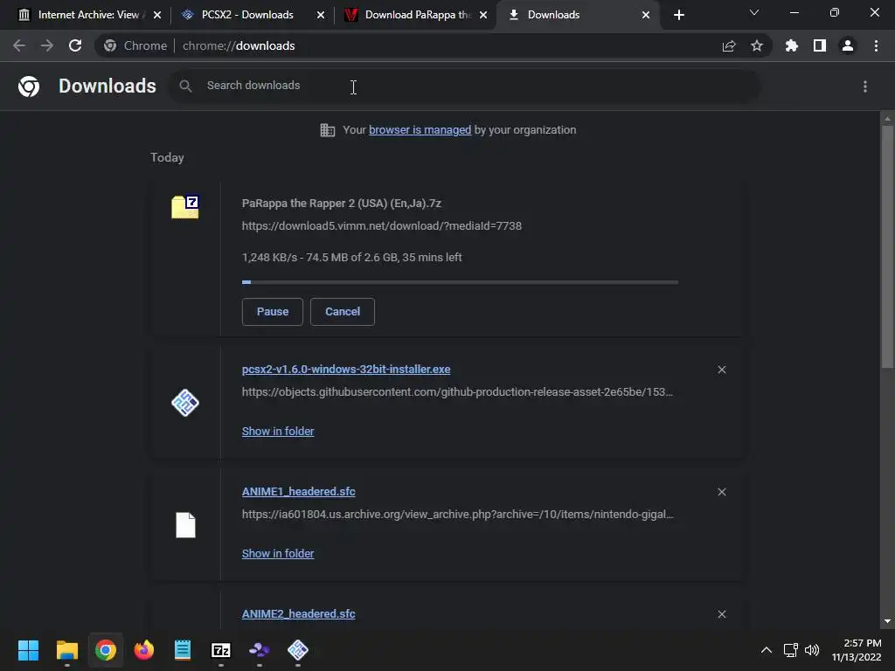Click the ia601804.us.archive.org URL text

pyautogui.click(x=457, y=514)
